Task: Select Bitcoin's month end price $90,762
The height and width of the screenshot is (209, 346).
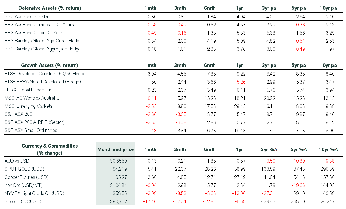Action: point(118,201)
